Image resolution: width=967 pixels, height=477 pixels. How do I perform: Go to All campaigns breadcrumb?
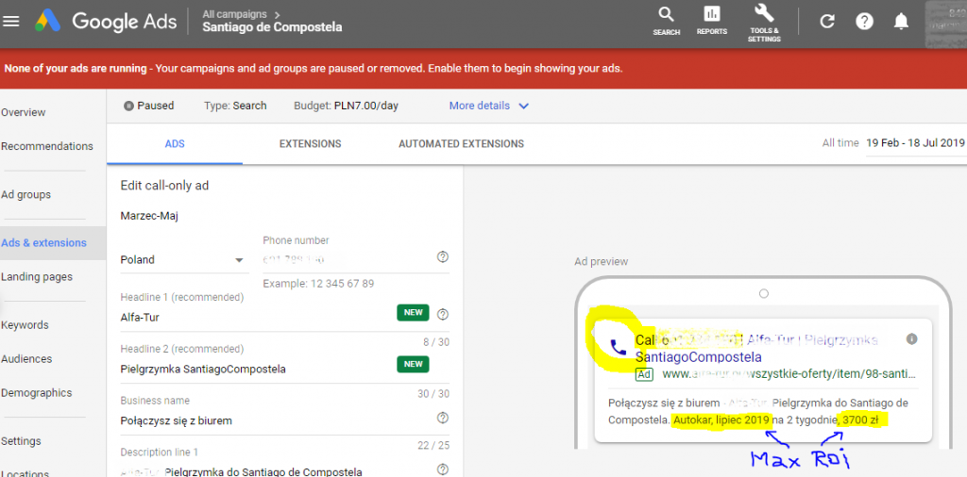click(x=234, y=13)
